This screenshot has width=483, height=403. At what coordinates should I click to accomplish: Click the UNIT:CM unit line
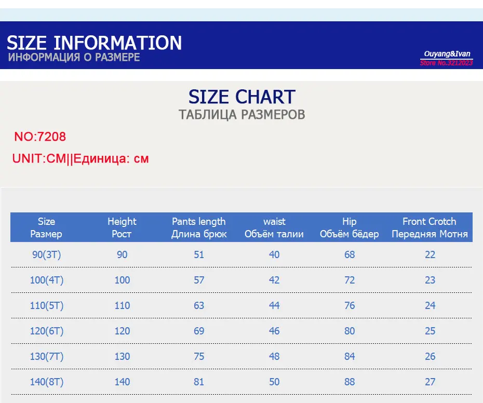pyautogui.click(x=81, y=159)
